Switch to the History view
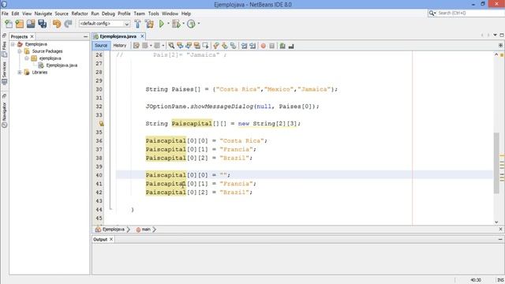 [x=119, y=46]
